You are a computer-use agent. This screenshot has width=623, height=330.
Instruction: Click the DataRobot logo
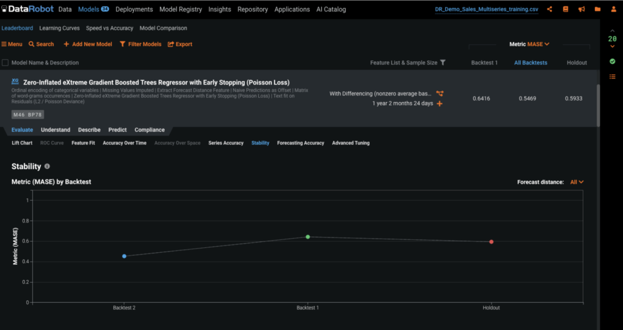(27, 9)
